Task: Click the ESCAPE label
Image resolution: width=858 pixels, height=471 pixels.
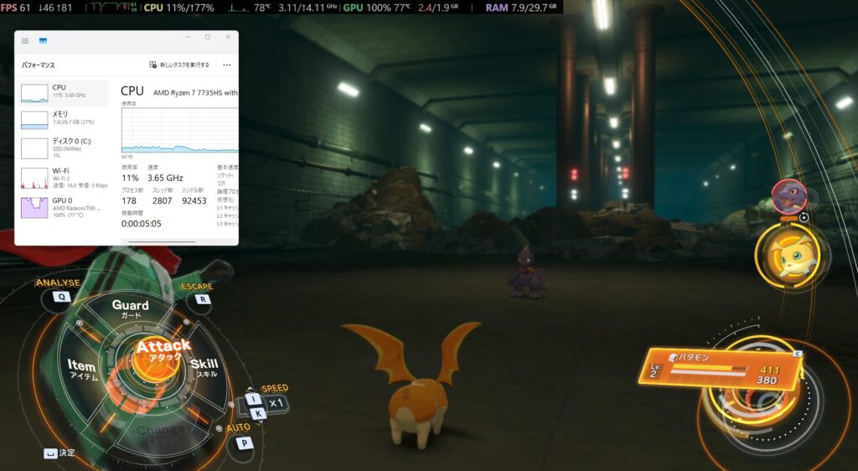Action: pos(197,287)
